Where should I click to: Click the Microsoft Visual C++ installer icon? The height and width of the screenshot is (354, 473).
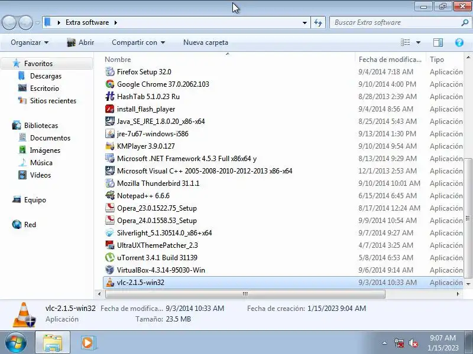pyautogui.click(x=110, y=171)
